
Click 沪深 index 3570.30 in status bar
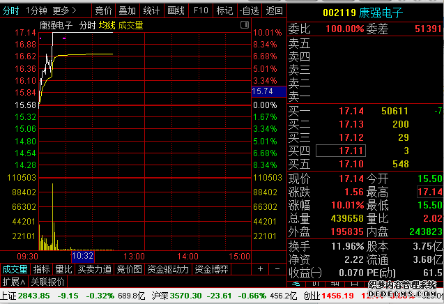185,296
